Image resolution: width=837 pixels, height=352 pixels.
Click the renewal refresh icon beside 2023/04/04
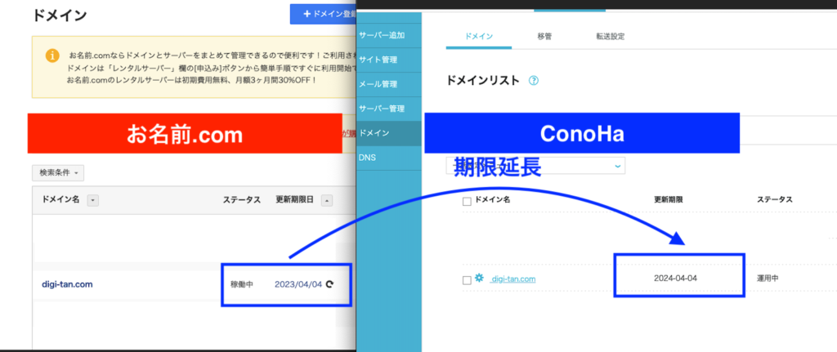pos(329,284)
